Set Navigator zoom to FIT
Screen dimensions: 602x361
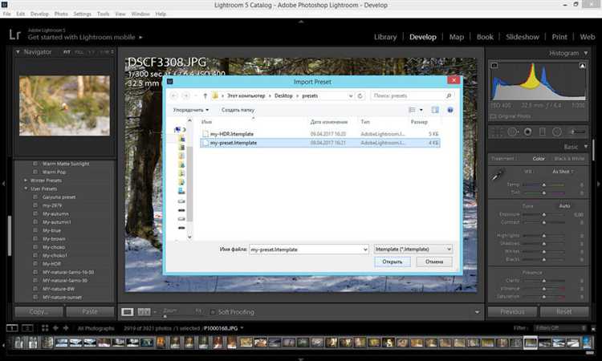(67, 52)
